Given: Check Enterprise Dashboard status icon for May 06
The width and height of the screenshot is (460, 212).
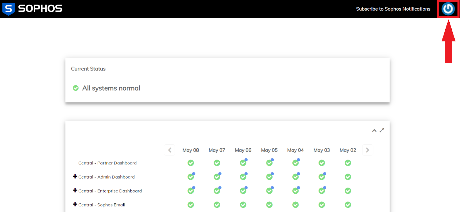Looking at the screenshot, I should 243,191.
